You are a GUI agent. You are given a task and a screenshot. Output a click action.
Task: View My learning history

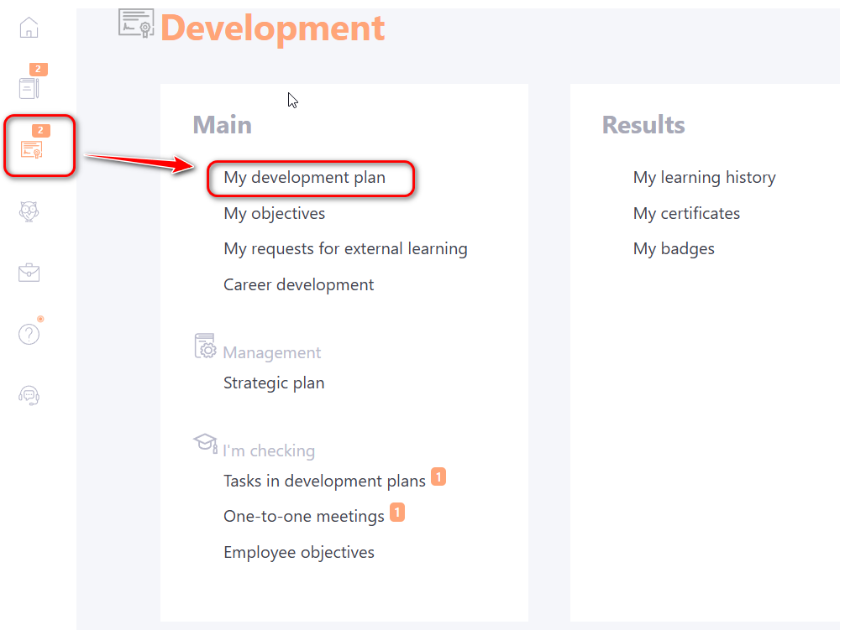click(704, 178)
